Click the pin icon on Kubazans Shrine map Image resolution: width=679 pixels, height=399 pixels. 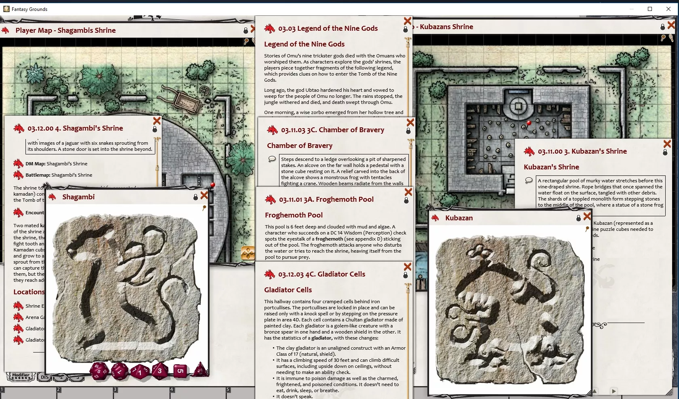(663, 38)
